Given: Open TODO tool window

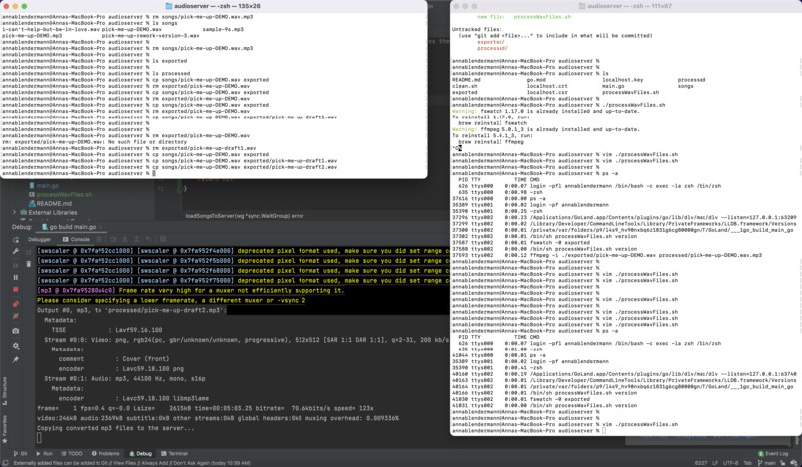Looking at the screenshot, I should [x=72, y=454].
